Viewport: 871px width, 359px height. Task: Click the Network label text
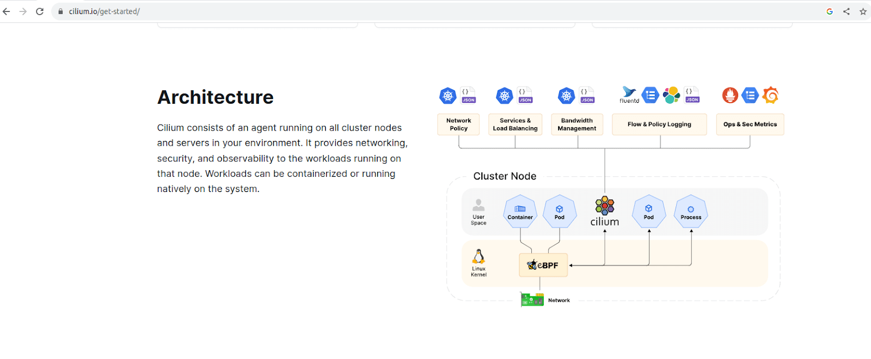point(559,300)
